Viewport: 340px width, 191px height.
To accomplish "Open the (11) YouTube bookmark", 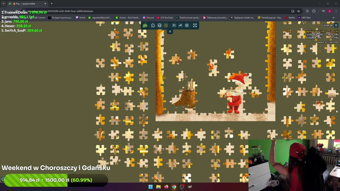I will (165, 18).
